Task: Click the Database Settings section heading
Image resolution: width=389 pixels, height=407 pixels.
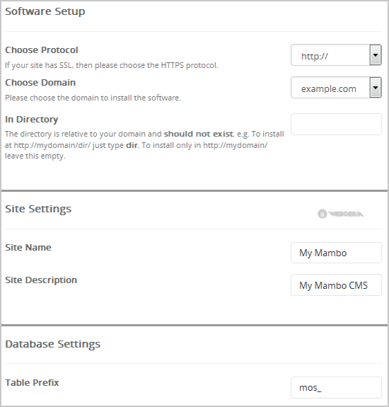Action: [x=52, y=345]
